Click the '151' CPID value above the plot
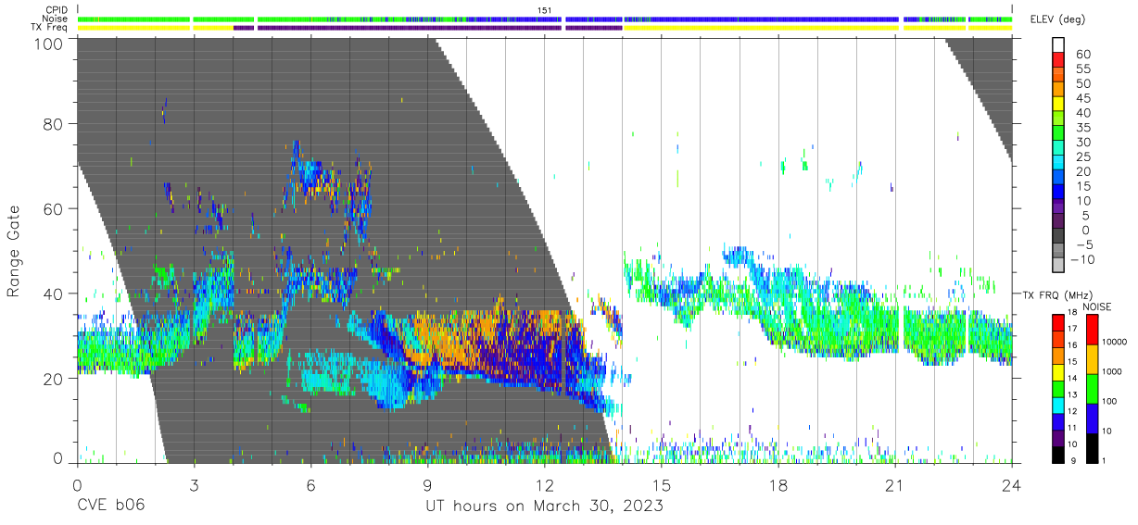The image size is (1138, 525). click(x=544, y=10)
